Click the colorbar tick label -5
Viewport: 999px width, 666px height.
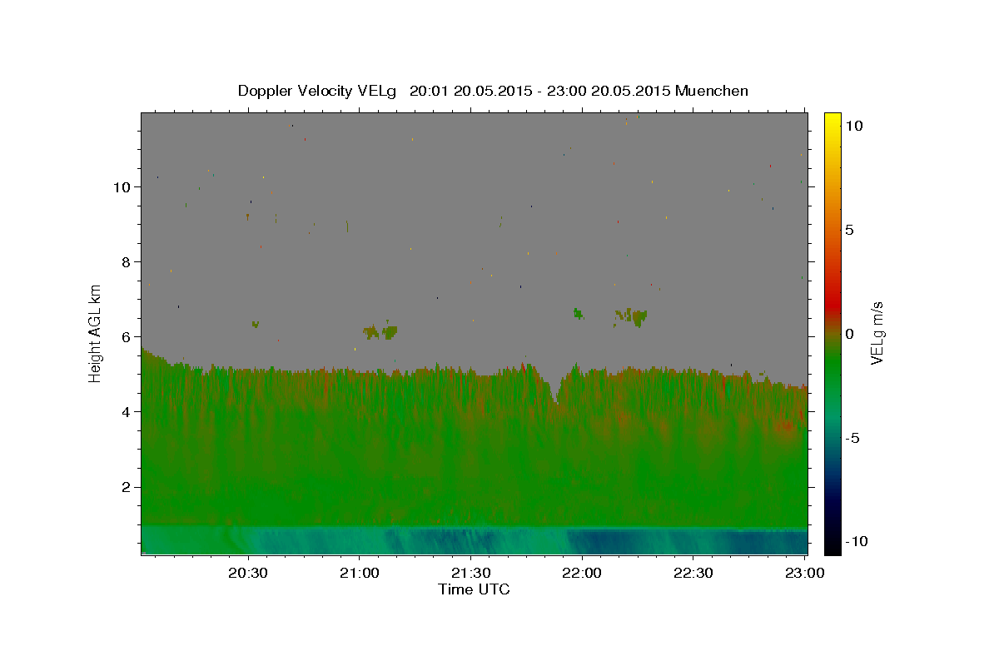pyautogui.click(x=852, y=438)
